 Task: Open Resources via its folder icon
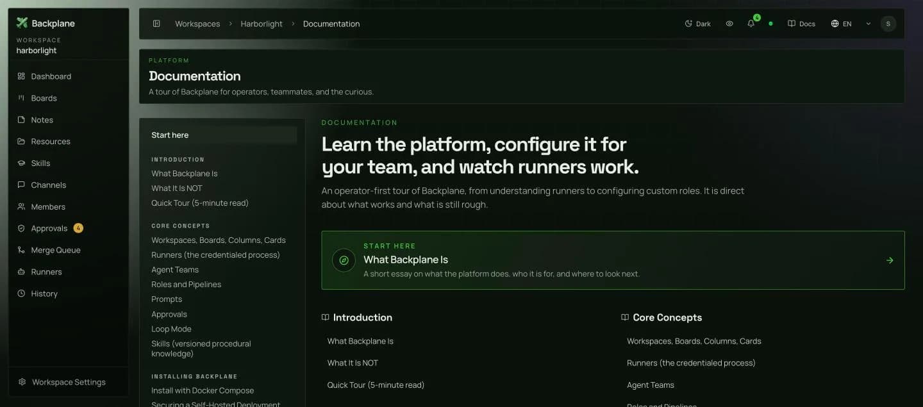click(x=21, y=142)
